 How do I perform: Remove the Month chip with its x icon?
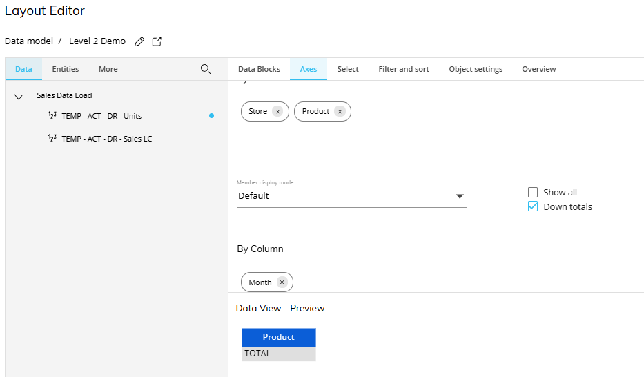[x=282, y=282]
